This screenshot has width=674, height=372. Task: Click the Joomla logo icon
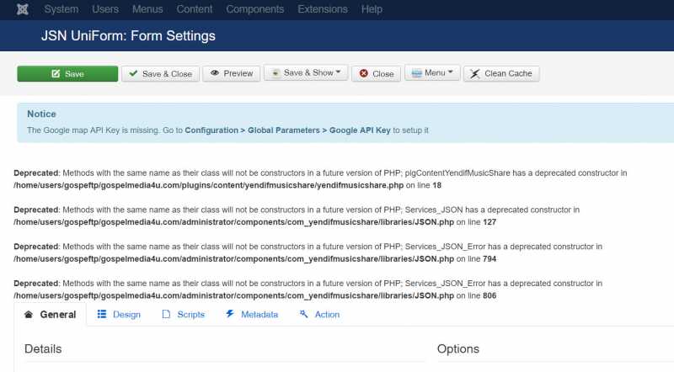coord(19,9)
